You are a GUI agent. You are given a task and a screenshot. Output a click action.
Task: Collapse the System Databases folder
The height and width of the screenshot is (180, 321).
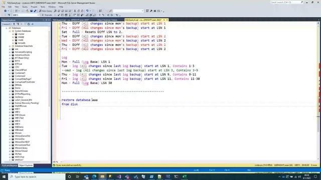10,31
